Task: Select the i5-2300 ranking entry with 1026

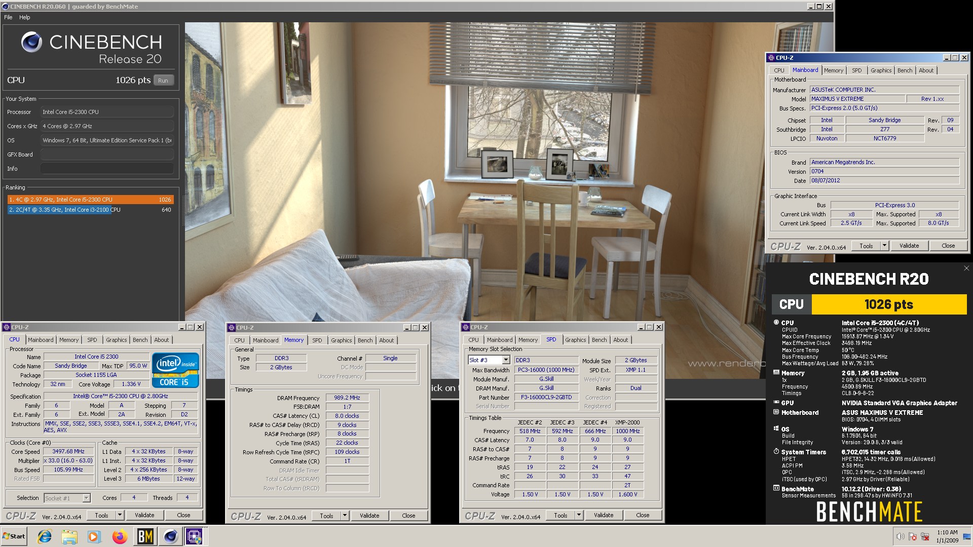Action: click(x=90, y=200)
